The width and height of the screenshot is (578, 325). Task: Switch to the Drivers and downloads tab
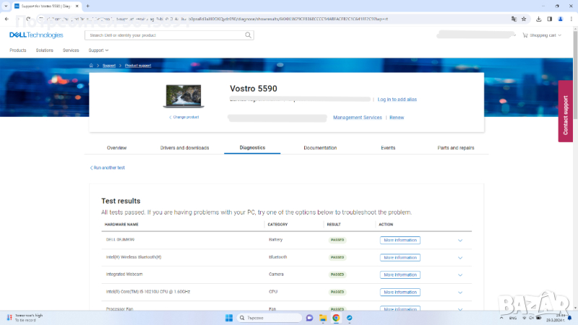[184, 147]
